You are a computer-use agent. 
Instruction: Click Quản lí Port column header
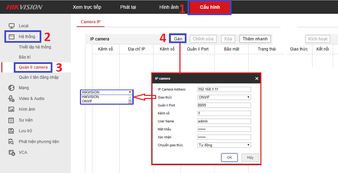coord(198,49)
